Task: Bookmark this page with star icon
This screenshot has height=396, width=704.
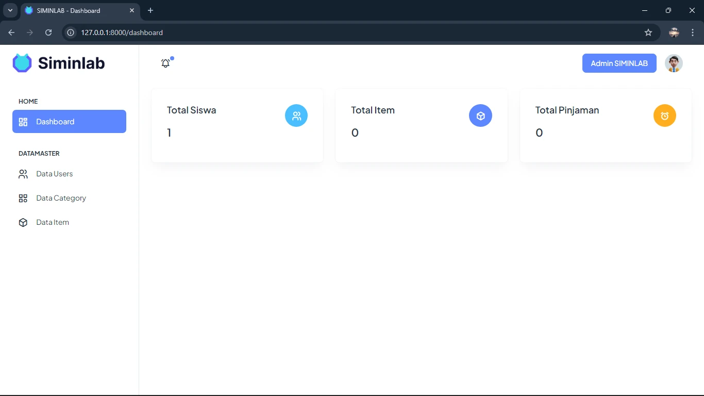Action: click(x=648, y=32)
